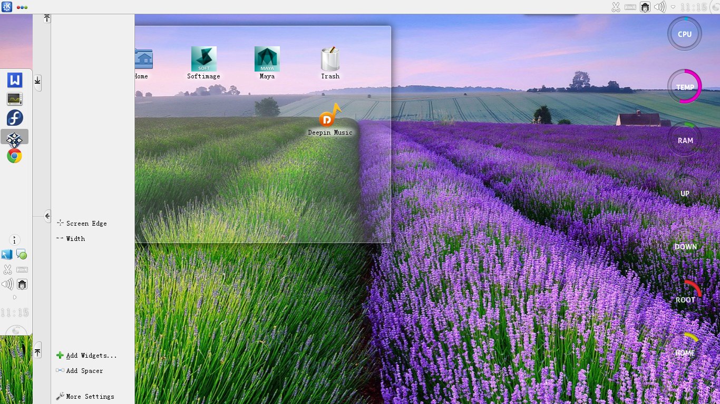The height and width of the screenshot is (404, 720).
Task: Launch Deepin Music desktop icon
Action: [330, 120]
